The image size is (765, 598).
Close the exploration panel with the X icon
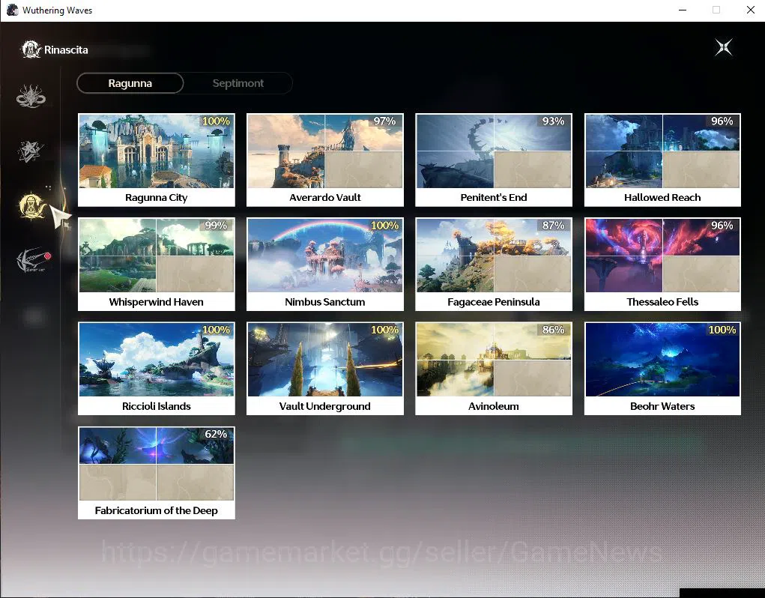coord(724,47)
